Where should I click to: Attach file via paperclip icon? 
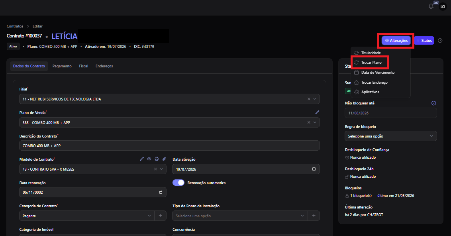164,159
